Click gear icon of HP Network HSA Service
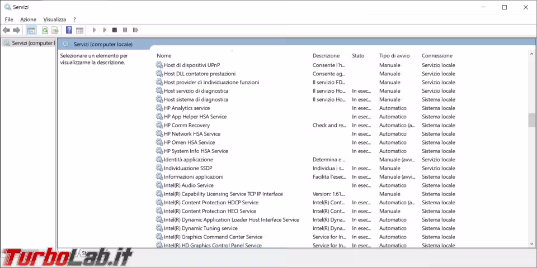This screenshot has width=537, height=268. [159, 133]
